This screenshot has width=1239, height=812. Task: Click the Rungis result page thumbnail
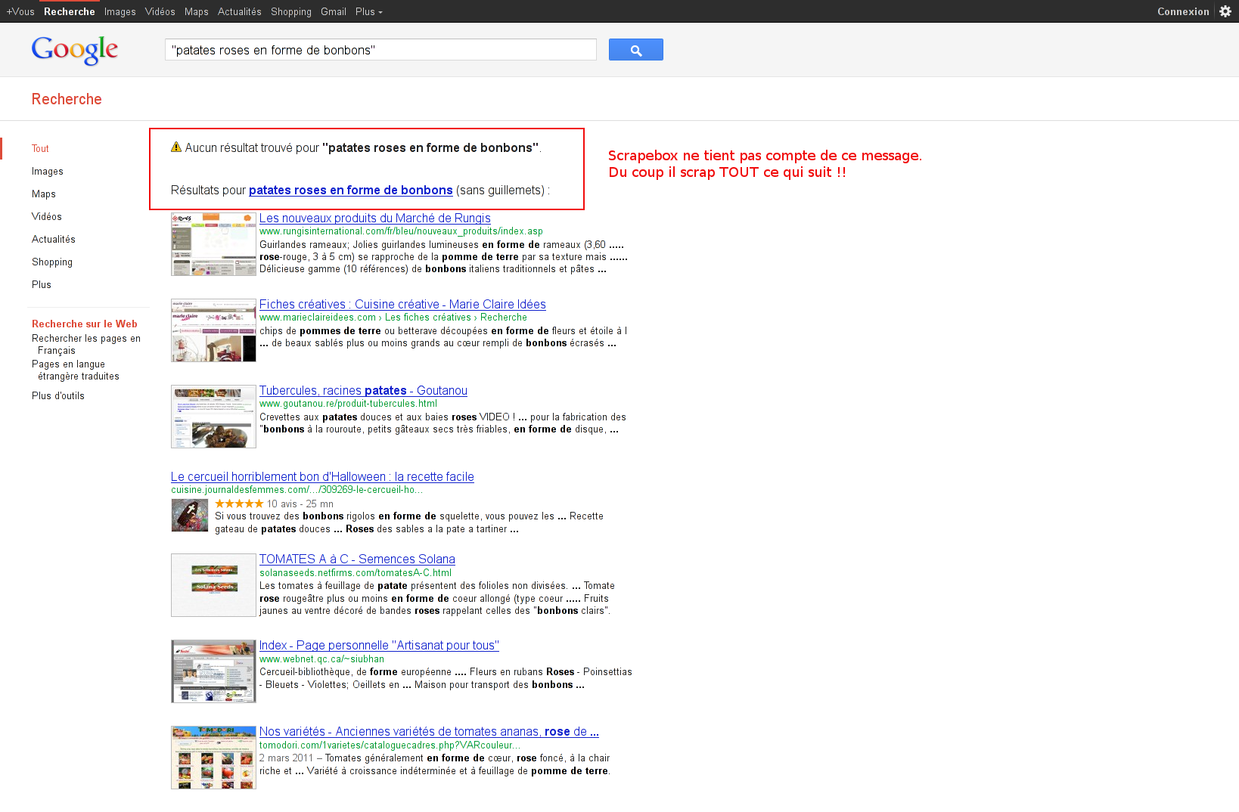[213, 244]
